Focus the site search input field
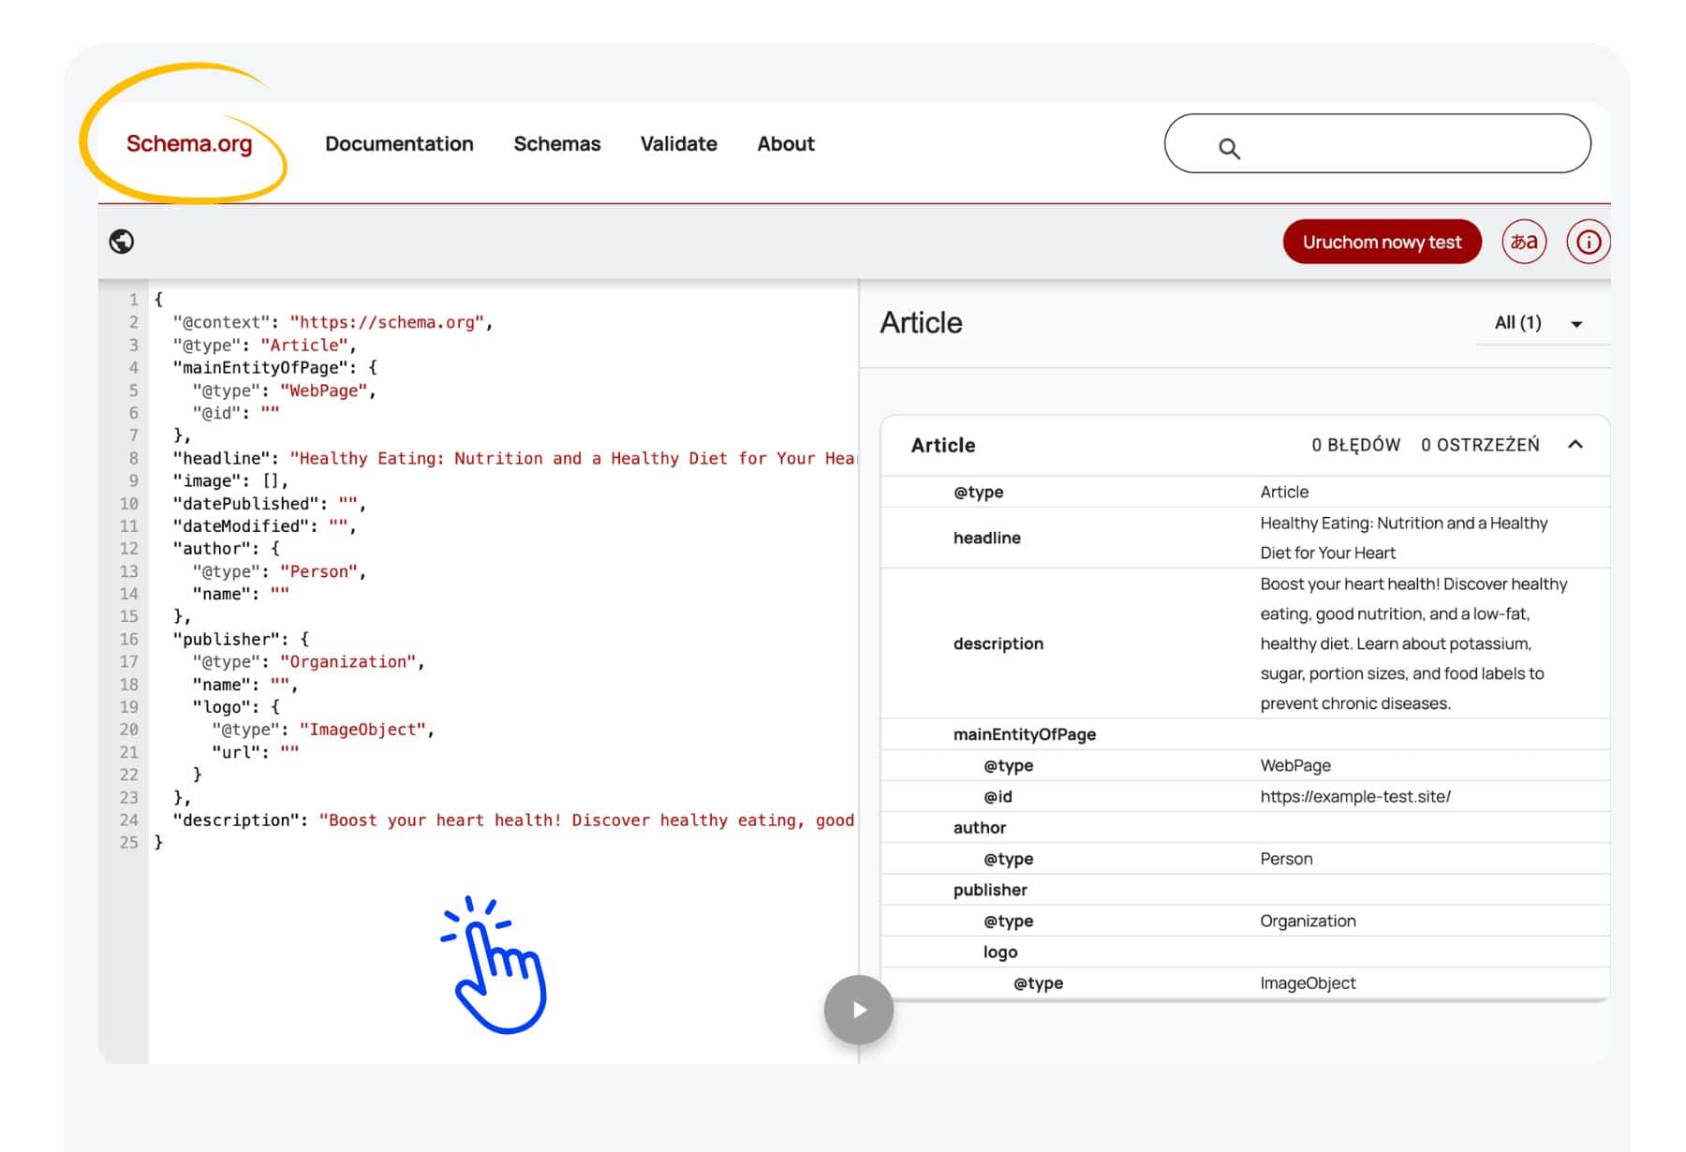The height and width of the screenshot is (1152, 1686). coord(1377,143)
